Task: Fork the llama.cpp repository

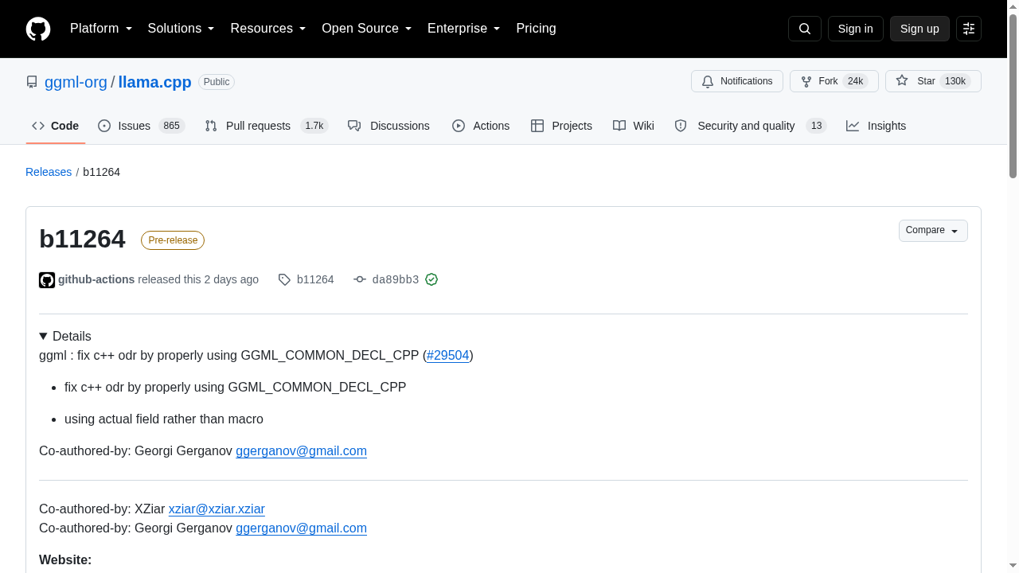Action: 834,81
